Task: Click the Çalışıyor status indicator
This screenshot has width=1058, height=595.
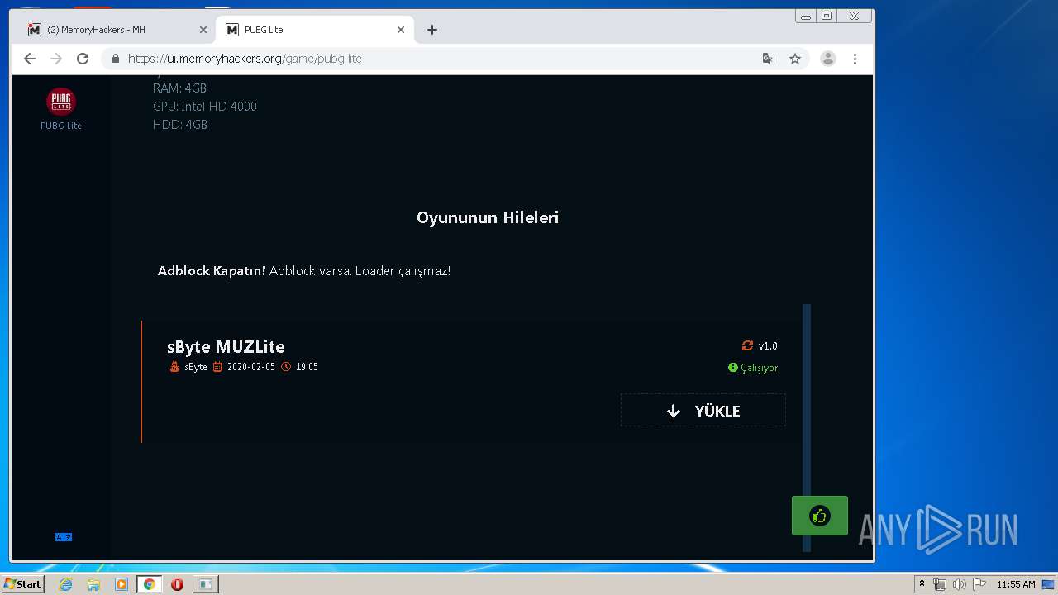Action: pos(753,368)
